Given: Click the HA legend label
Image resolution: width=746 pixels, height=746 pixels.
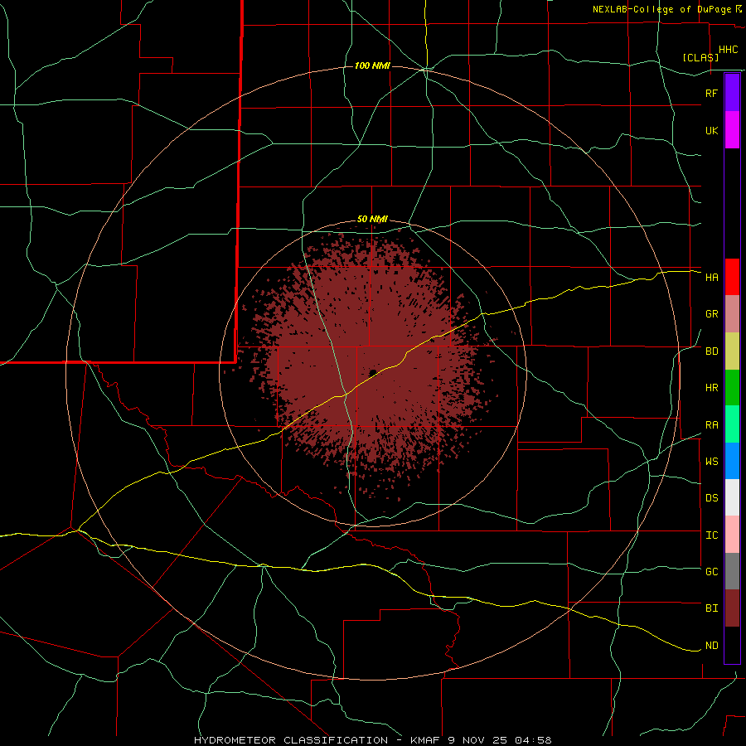Looking at the screenshot, I should (711, 278).
